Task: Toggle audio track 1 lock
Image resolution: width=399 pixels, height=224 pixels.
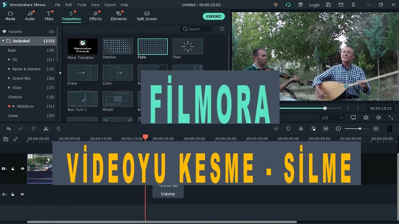Action: [x=13, y=194]
